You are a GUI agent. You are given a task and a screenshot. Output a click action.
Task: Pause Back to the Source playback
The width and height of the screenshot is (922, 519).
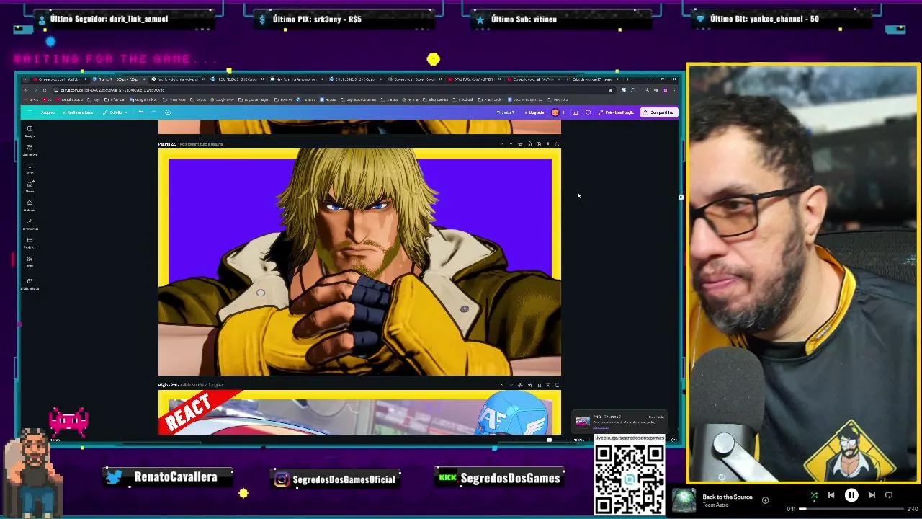click(x=851, y=495)
